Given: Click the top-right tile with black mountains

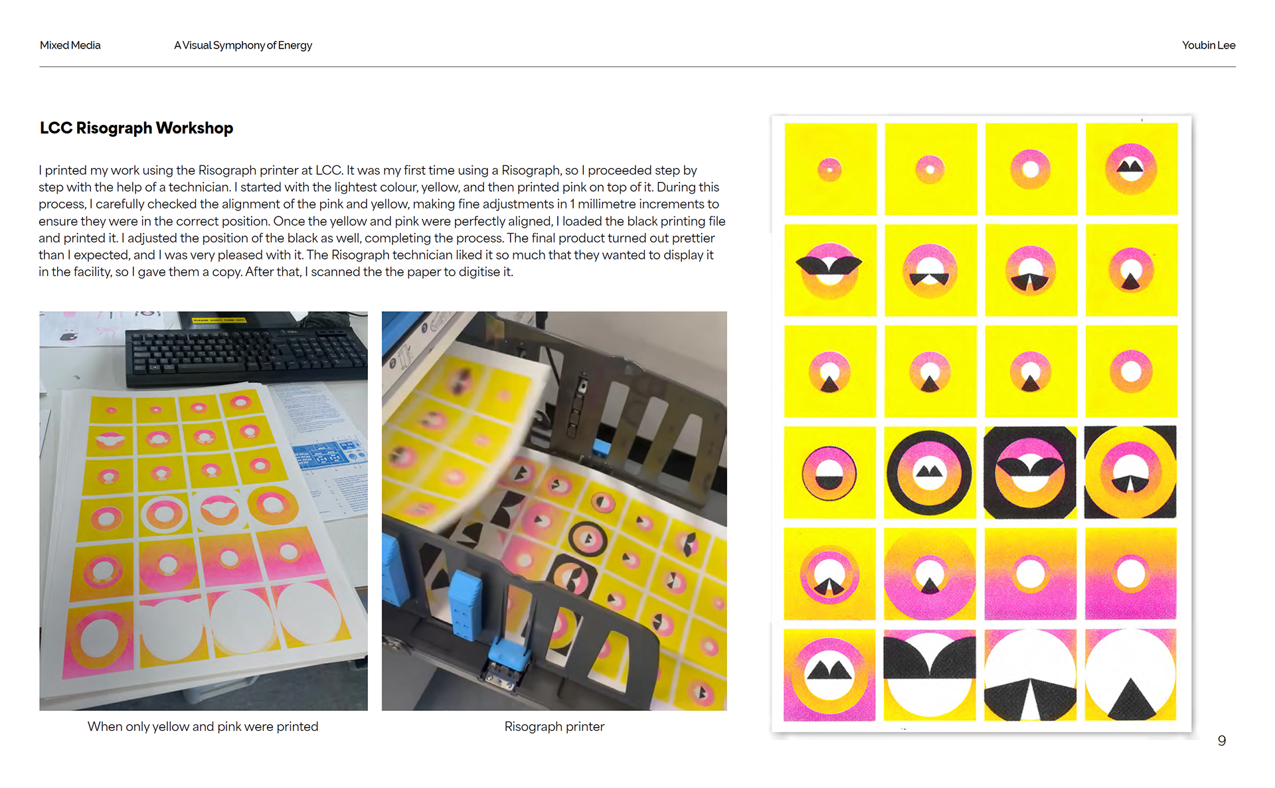Looking at the screenshot, I should tap(1132, 169).
